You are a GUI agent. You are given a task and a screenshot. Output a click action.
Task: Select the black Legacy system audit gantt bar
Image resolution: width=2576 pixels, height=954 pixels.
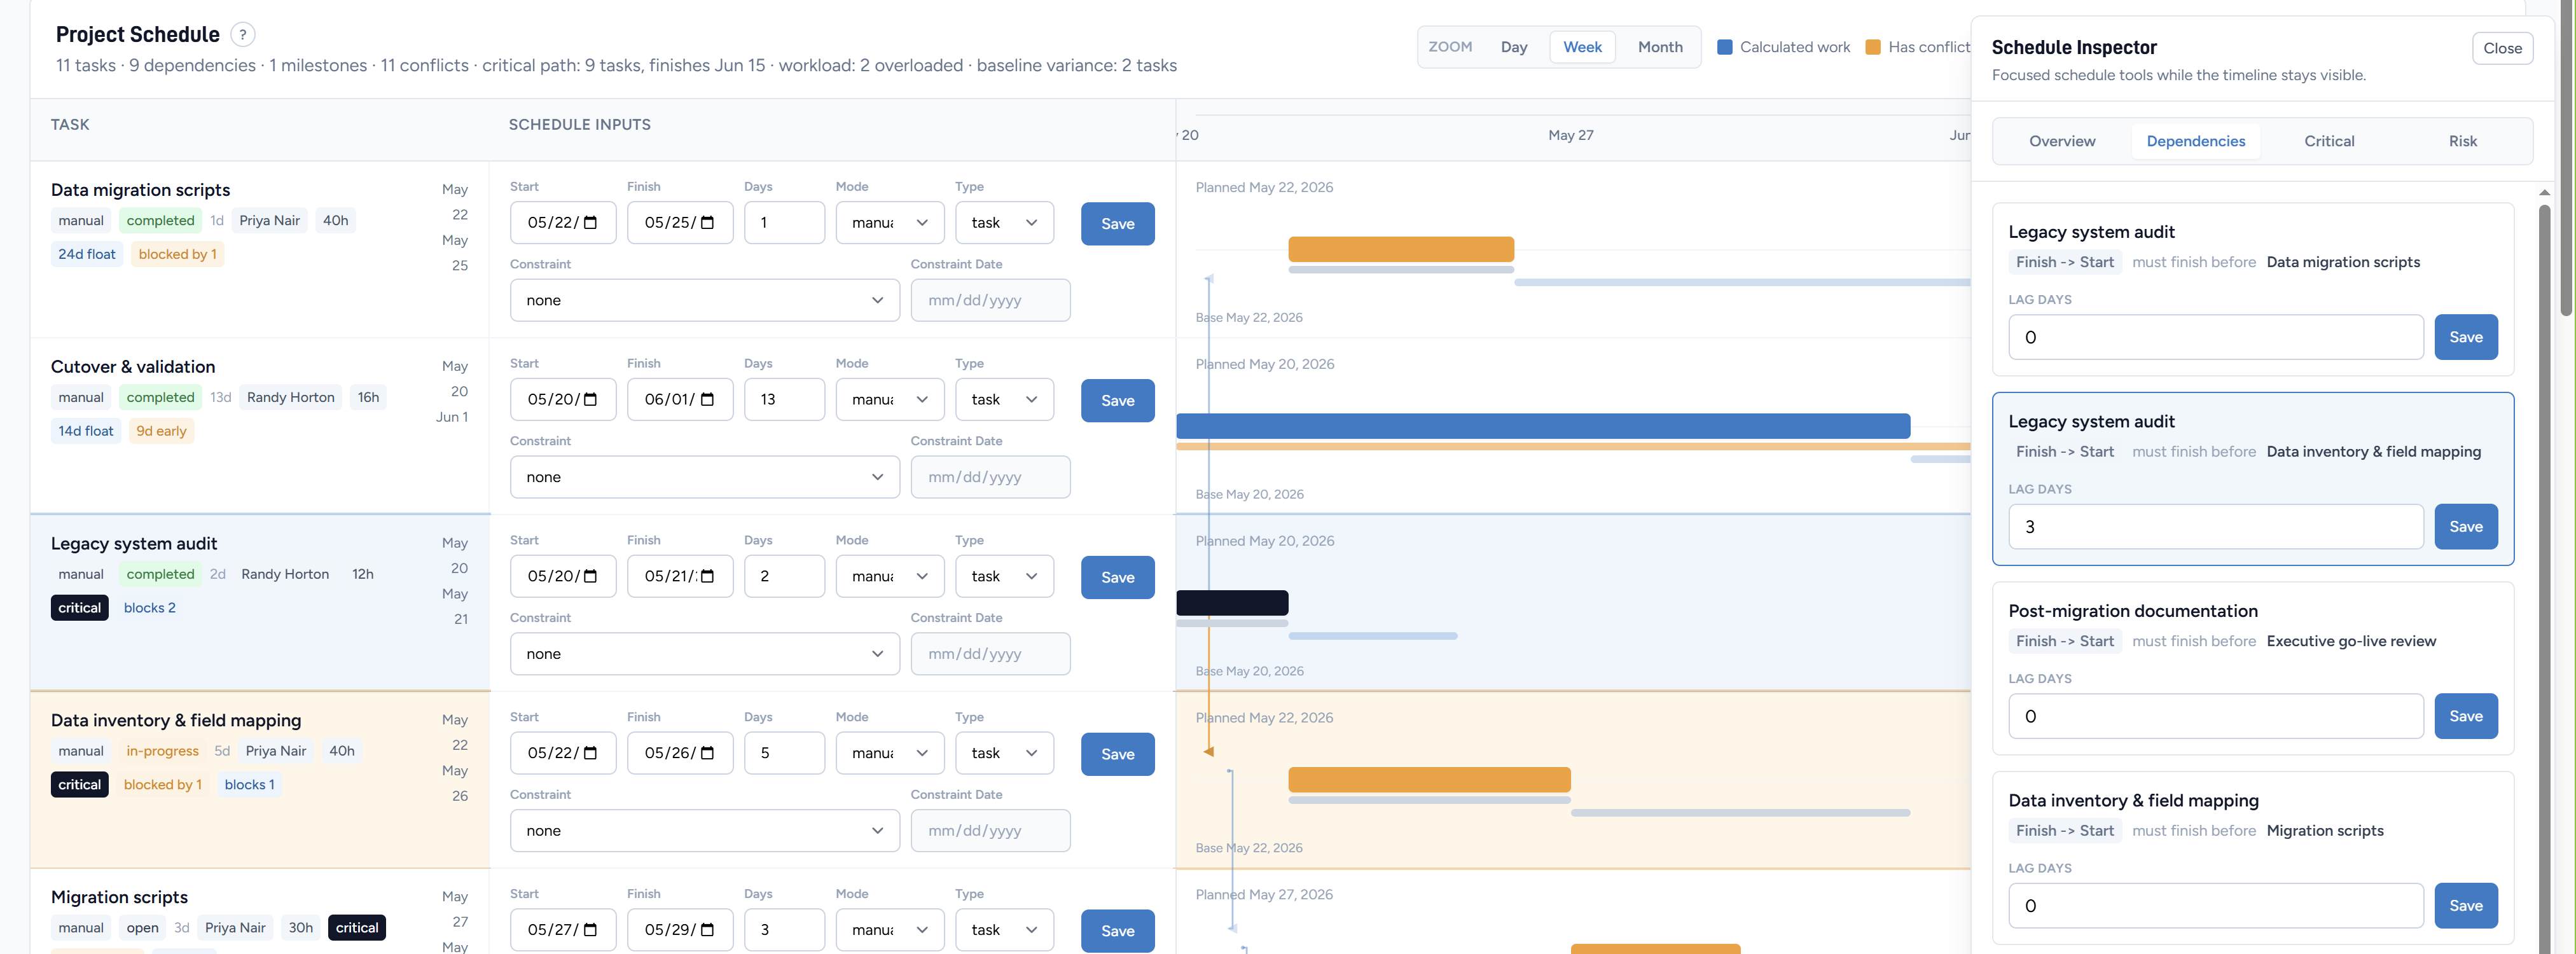point(1232,603)
